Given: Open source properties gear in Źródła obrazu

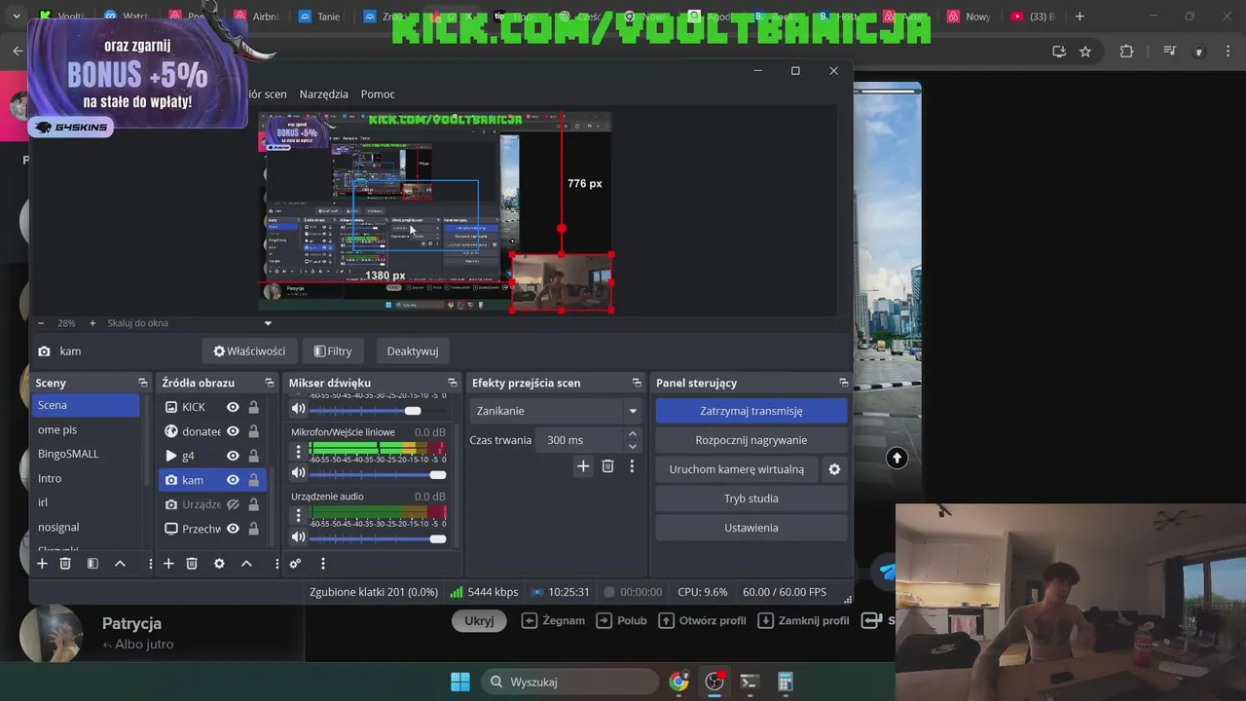Looking at the screenshot, I should 219,564.
